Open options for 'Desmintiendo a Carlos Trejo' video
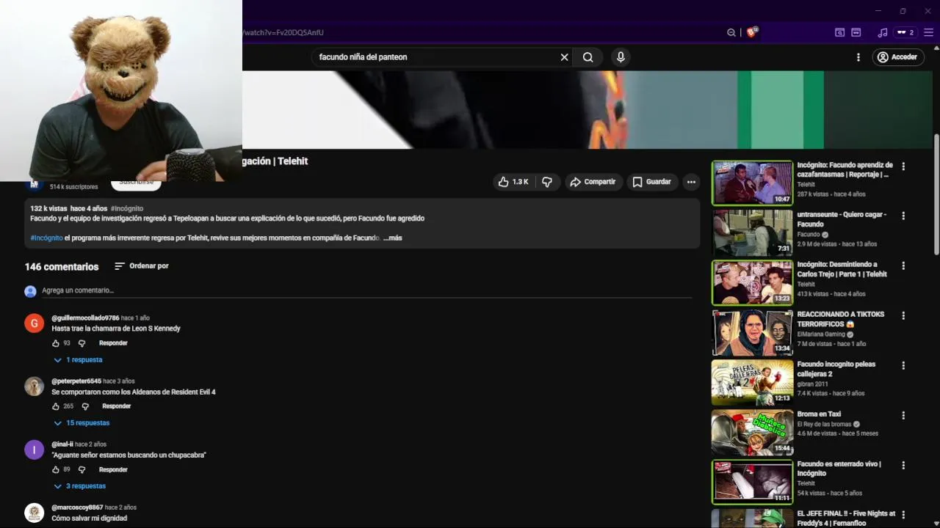Image resolution: width=940 pixels, height=528 pixels. 903,266
